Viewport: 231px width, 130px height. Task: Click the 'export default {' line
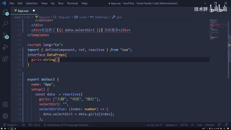tap(43, 79)
